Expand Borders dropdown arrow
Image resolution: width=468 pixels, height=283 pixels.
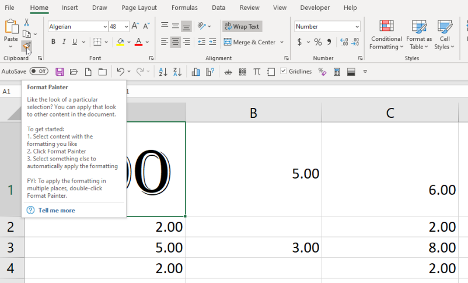[106, 42]
